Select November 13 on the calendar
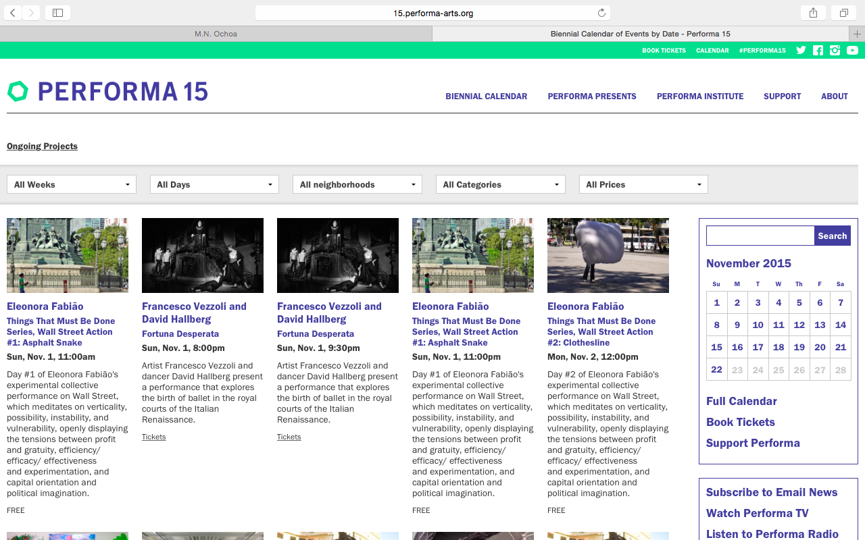The height and width of the screenshot is (540, 865). point(820,325)
